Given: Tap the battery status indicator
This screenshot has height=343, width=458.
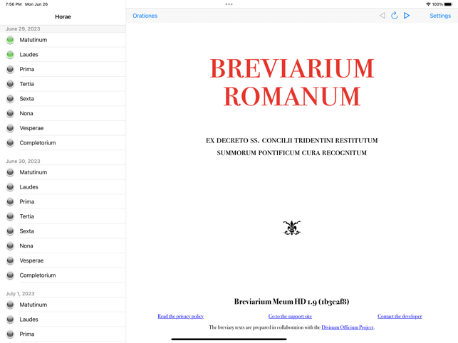Looking at the screenshot, I should (448, 4).
